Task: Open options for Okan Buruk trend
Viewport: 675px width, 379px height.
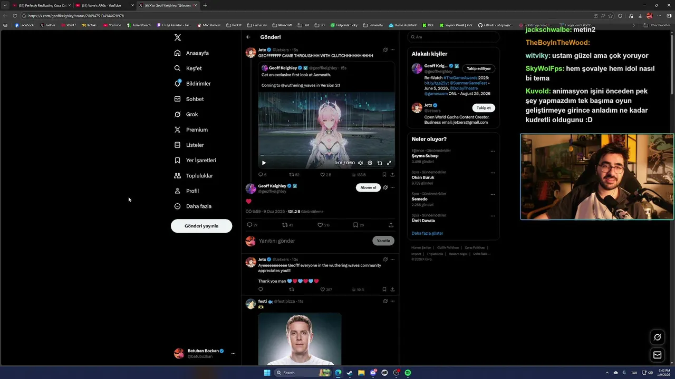Action: tap(493, 173)
